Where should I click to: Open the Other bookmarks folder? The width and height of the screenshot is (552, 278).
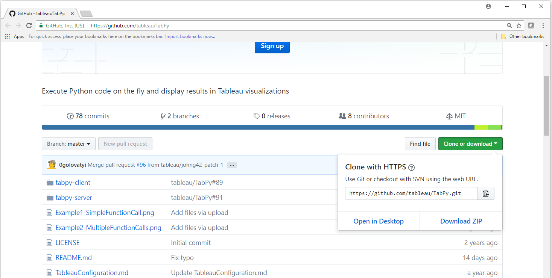point(522,36)
